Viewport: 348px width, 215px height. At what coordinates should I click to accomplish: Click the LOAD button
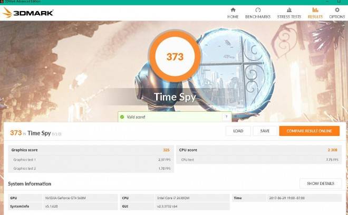point(238,131)
